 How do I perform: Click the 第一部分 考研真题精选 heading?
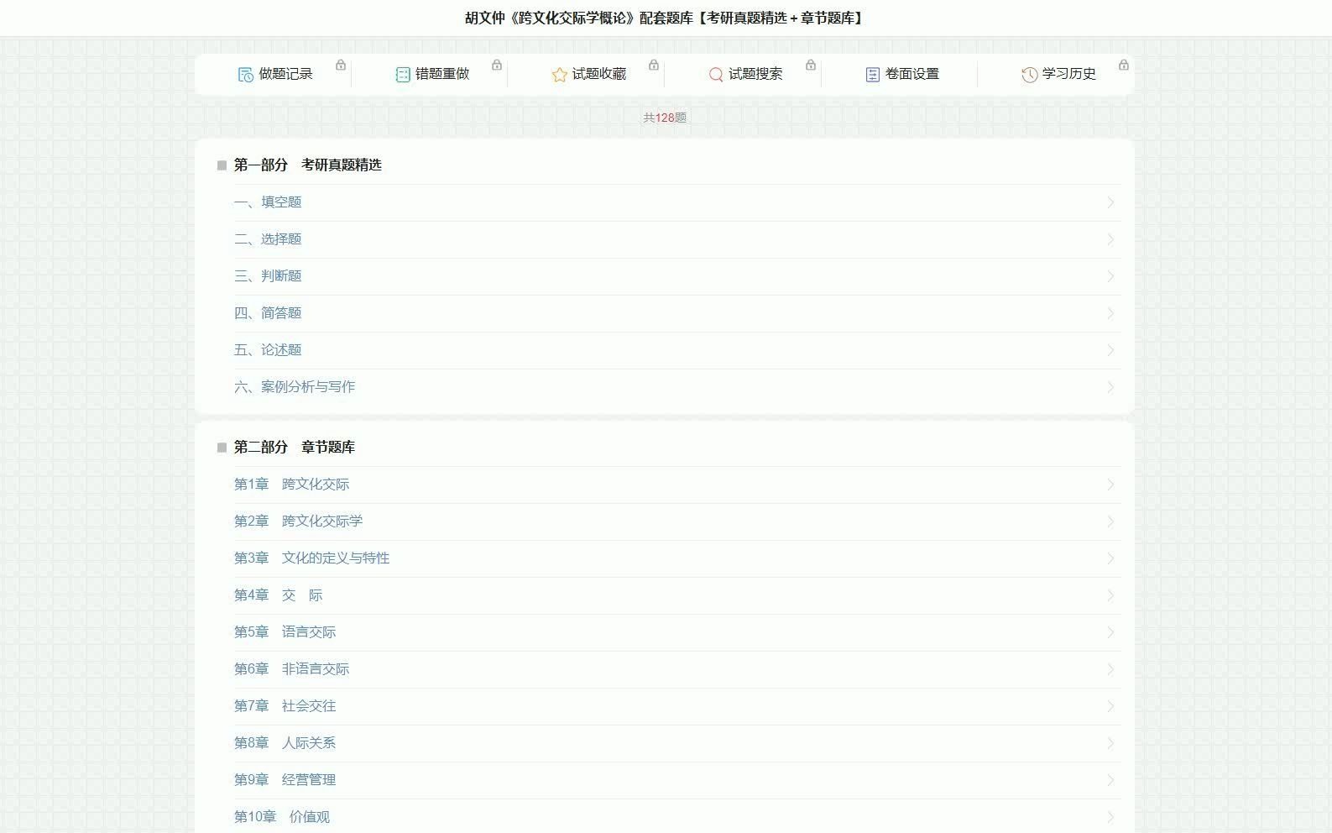[308, 165]
